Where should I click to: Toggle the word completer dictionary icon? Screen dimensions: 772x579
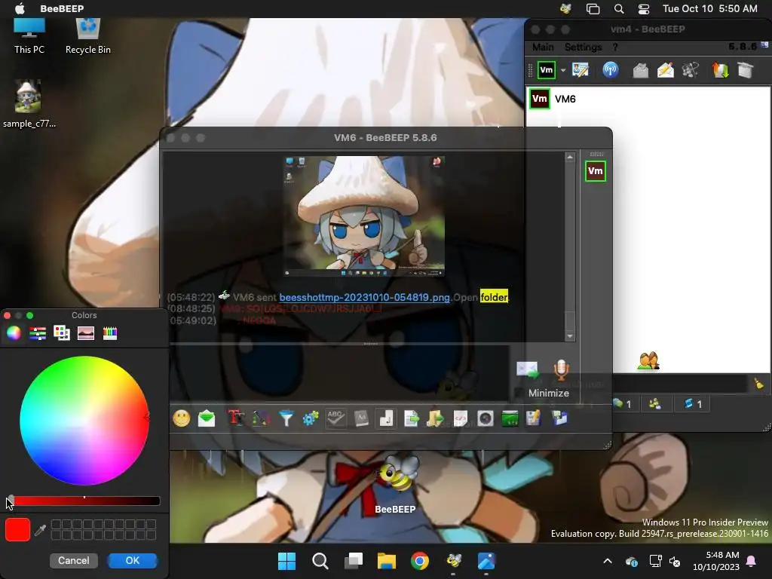361,418
